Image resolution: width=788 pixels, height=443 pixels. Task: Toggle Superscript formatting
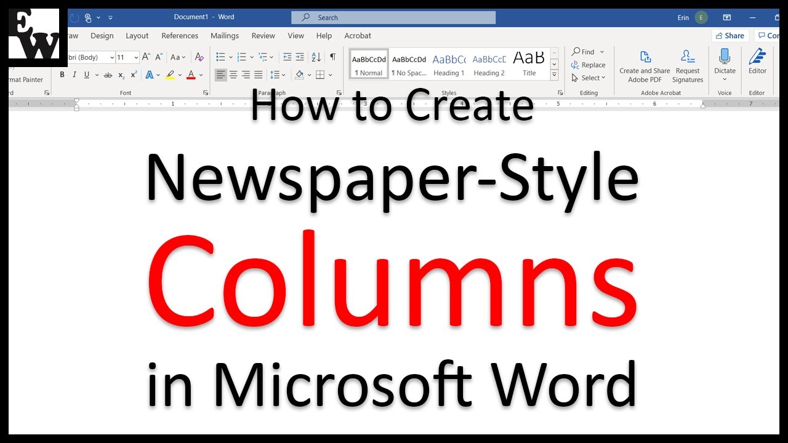point(134,75)
